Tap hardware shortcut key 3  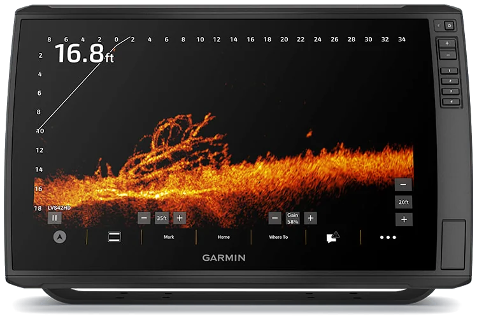tap(450, 91)
